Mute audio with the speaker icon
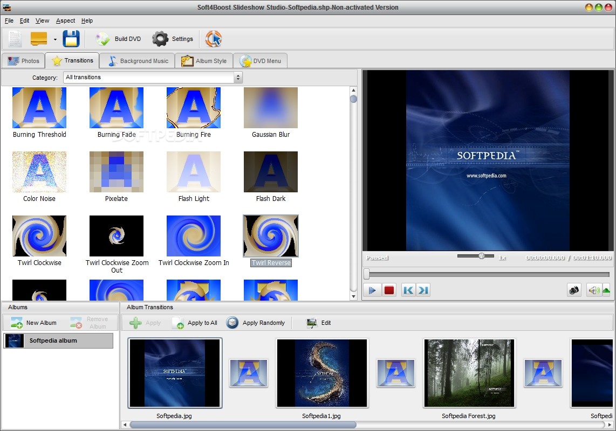Screen dimensions: 616x431 click(x=593, y=290)
